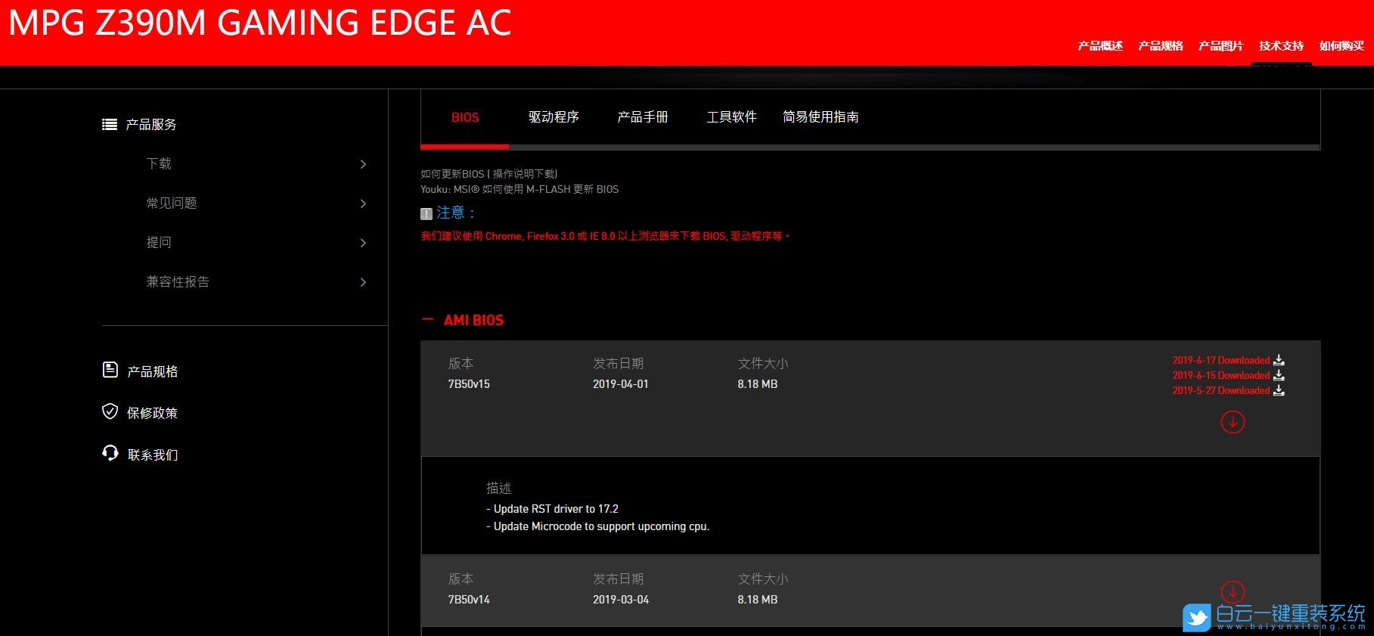Collapse the AMI BIOS section

click(428, 320)
